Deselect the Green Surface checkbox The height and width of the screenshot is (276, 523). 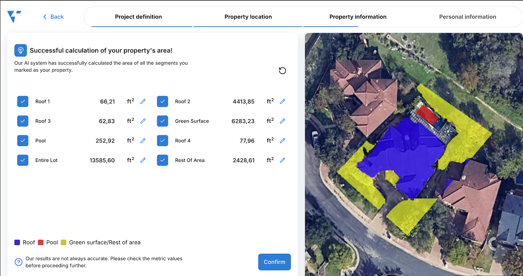pos(163,121)
